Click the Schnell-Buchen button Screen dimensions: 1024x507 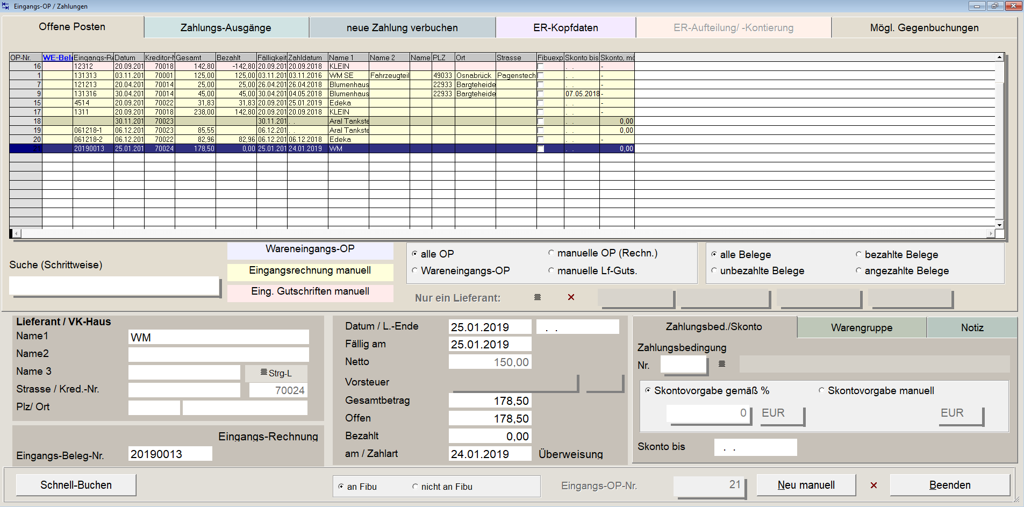click(x=76, y=485)
